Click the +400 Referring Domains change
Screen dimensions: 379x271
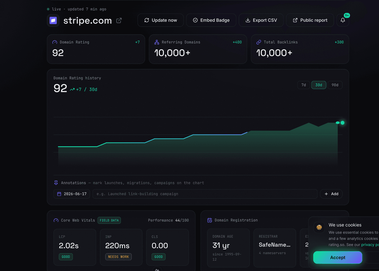[x=237, y=42]
